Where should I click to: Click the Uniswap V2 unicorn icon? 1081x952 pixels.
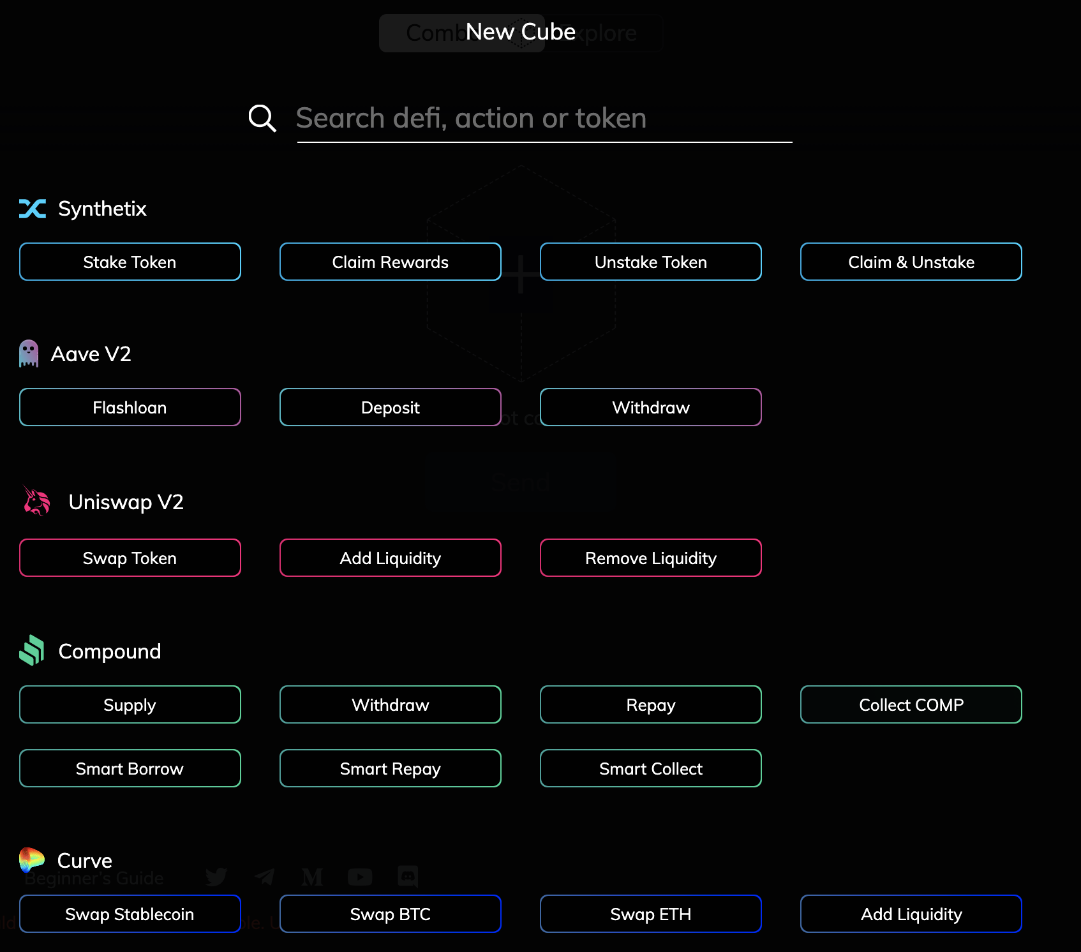point(36,502)
